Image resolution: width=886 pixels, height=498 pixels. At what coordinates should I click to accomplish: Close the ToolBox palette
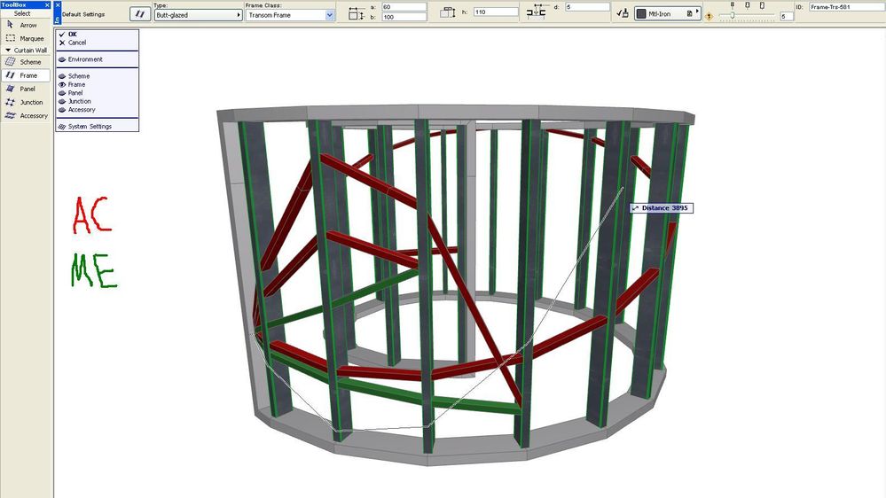tap(48, 4)
